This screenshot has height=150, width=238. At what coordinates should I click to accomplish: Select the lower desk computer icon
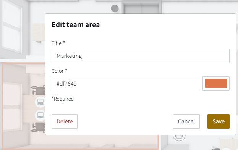click(x=40, y=115)
